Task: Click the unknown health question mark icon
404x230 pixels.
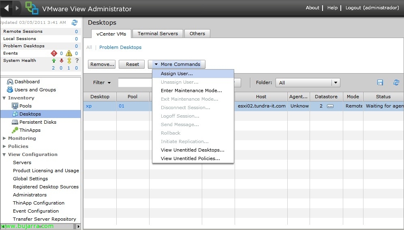Action: (x=77, y=61)
